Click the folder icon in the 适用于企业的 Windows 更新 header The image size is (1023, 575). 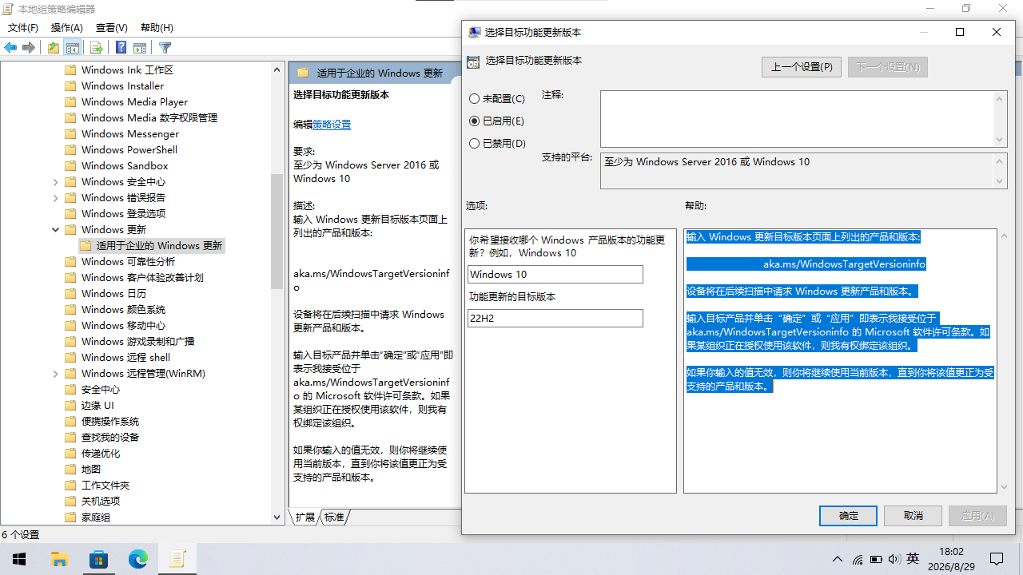303,73
